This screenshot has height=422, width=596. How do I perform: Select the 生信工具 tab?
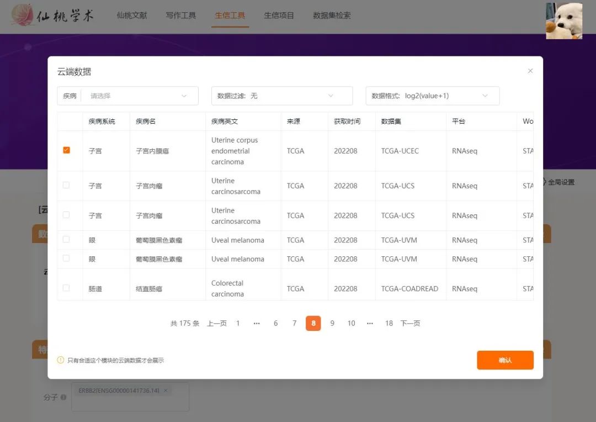230,15
